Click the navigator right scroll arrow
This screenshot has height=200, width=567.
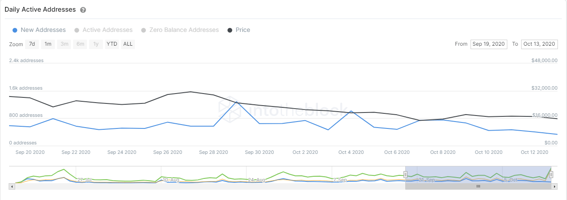click(554, 186)
